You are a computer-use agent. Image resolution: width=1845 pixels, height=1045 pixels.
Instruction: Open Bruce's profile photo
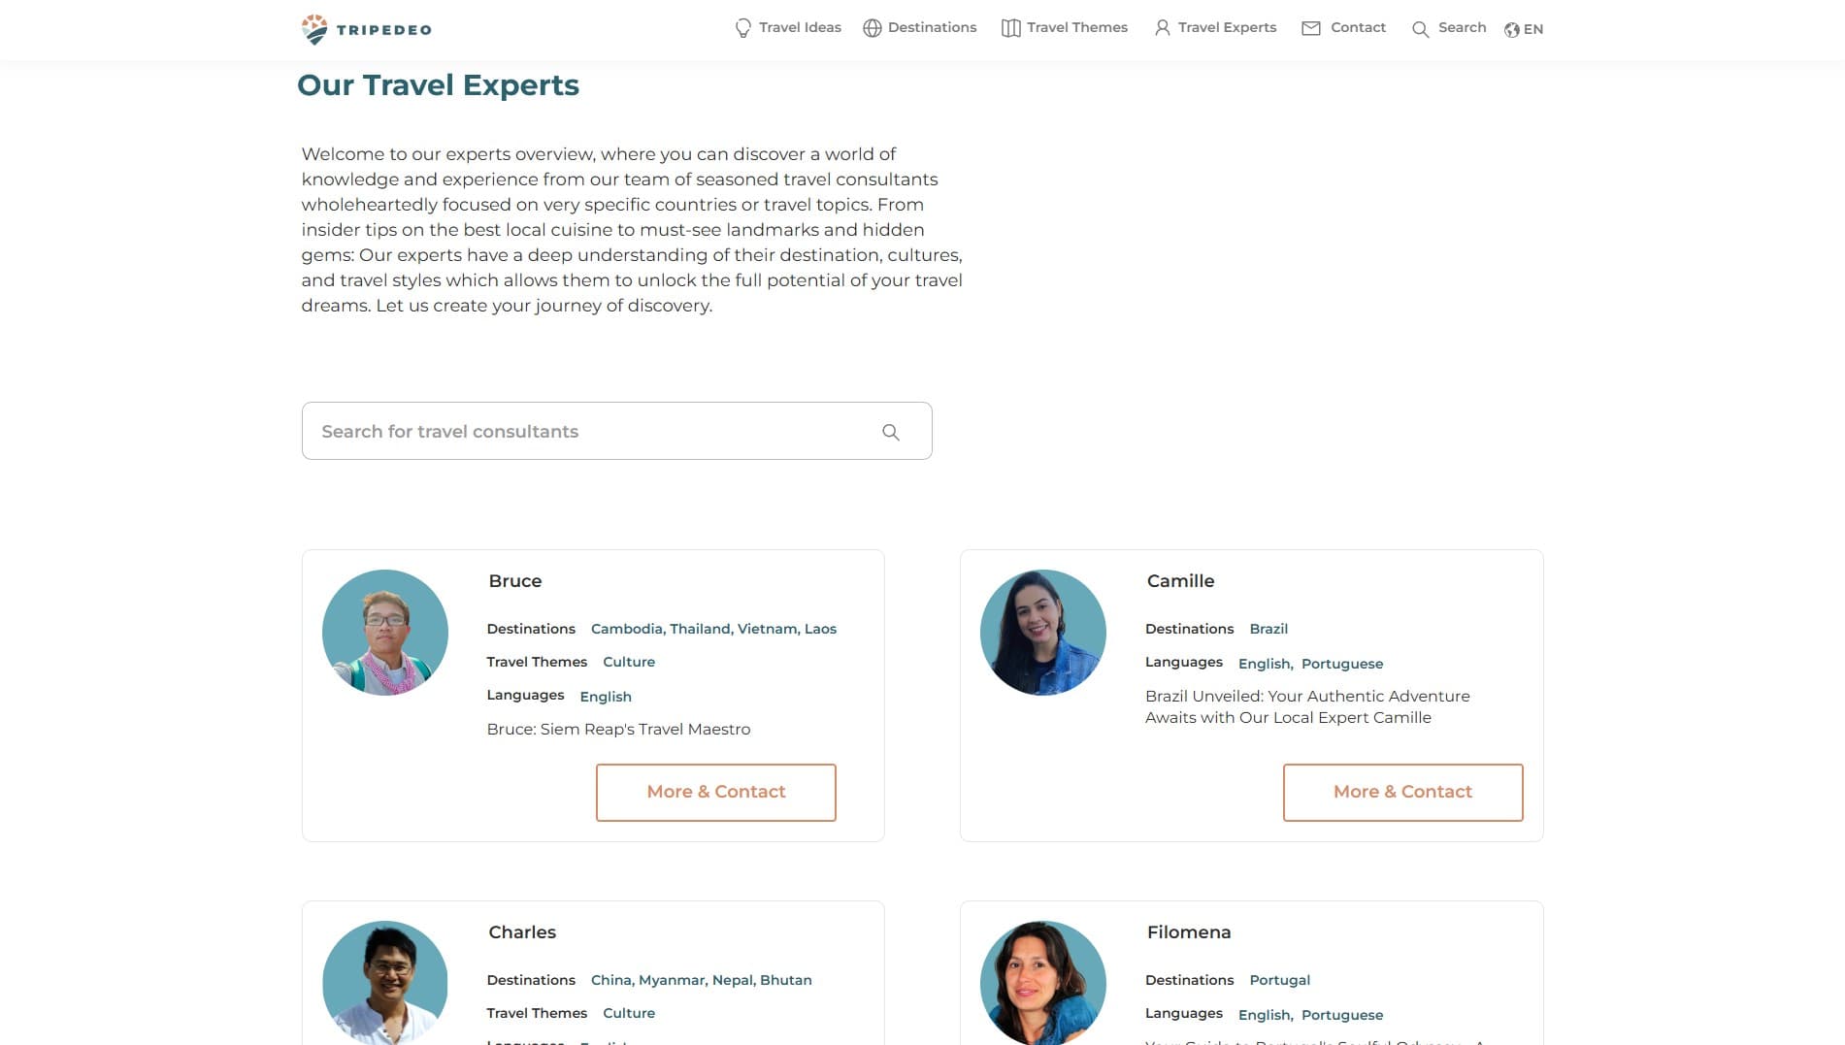coord(384,633)
